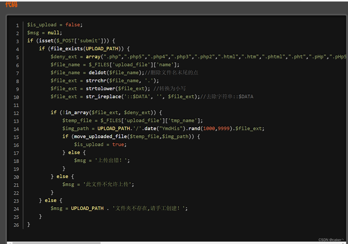Click line number 5 in the gutter
348x244 pixels.
click(x=18, y=57)
